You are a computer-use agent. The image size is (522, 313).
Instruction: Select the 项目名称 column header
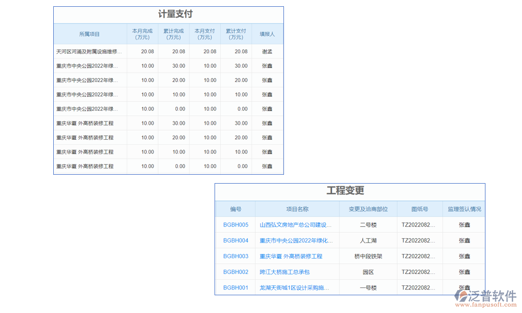[297, 209]
